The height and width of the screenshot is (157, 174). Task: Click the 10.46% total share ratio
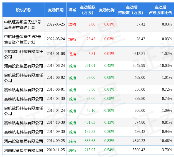pyautogui.click(x=166, y=141)
